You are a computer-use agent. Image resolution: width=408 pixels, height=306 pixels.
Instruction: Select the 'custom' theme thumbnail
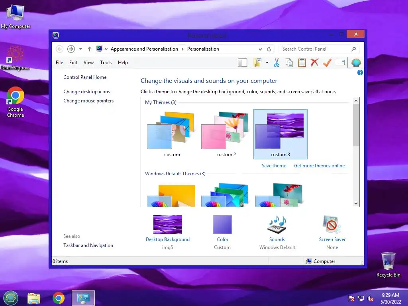(x=172, y=134)
